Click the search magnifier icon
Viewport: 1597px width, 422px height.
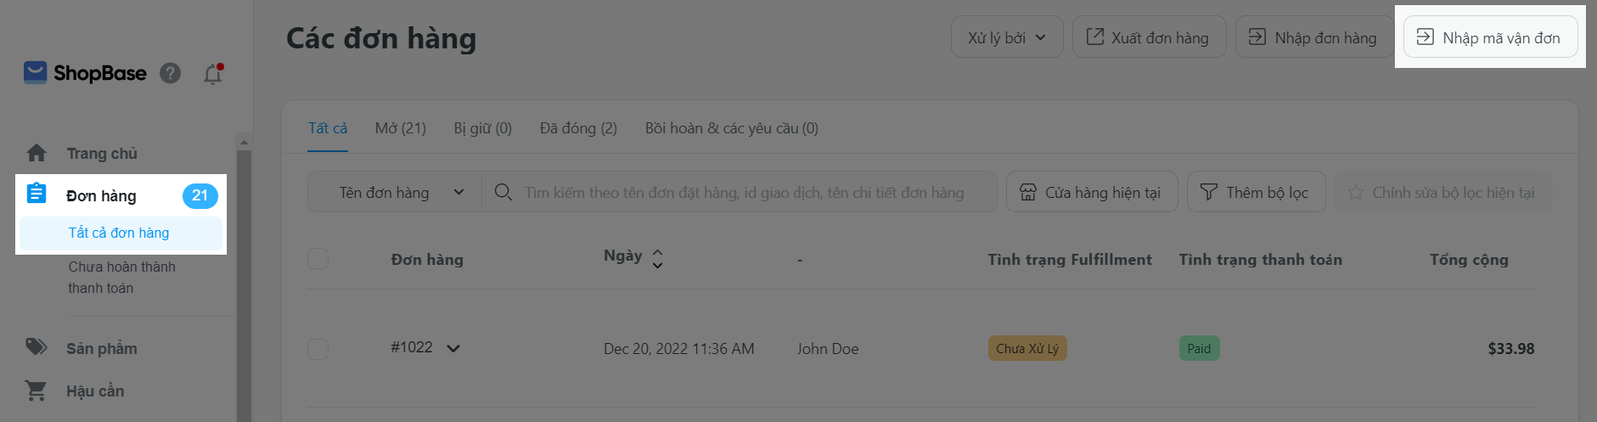click(503, 192)
